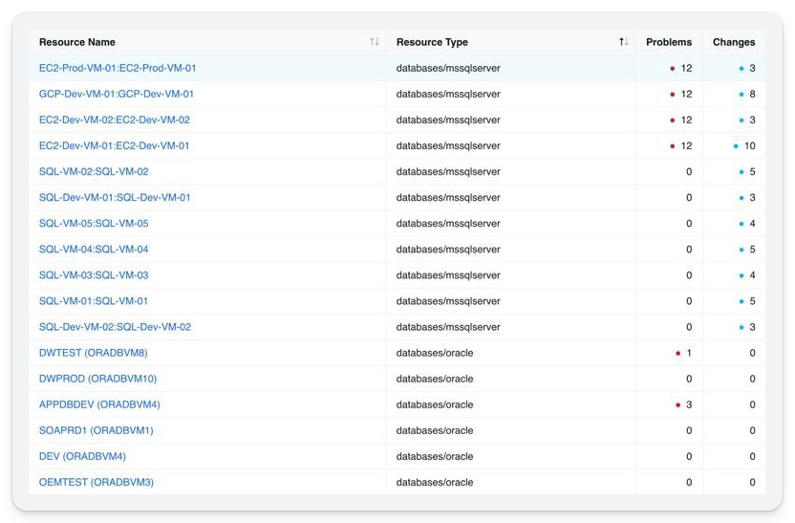Open SOAPRD1 (ORADBVM1) resource link
Image resolution: width=795 pixels, height=523 pixels.
pos(97,430)
